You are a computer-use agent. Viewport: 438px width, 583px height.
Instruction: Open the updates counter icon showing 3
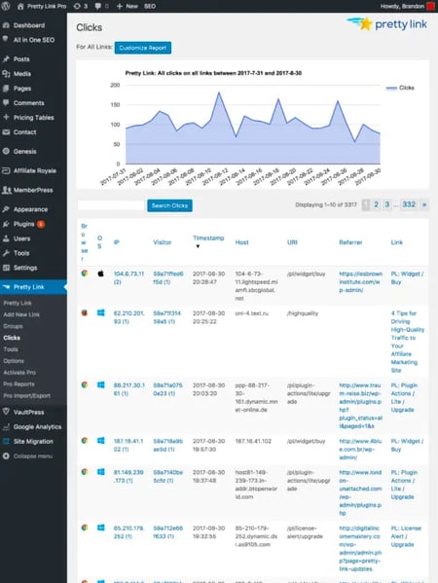(77, 6)
